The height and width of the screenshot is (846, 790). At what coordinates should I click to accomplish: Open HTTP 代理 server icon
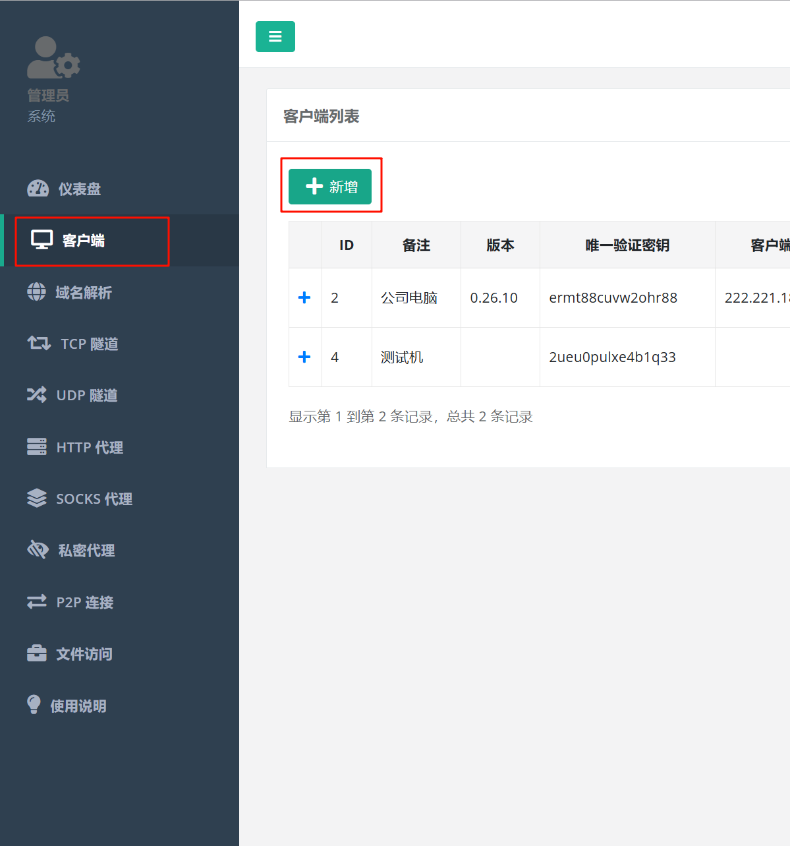pyautogui.click(x=37, y=447)
